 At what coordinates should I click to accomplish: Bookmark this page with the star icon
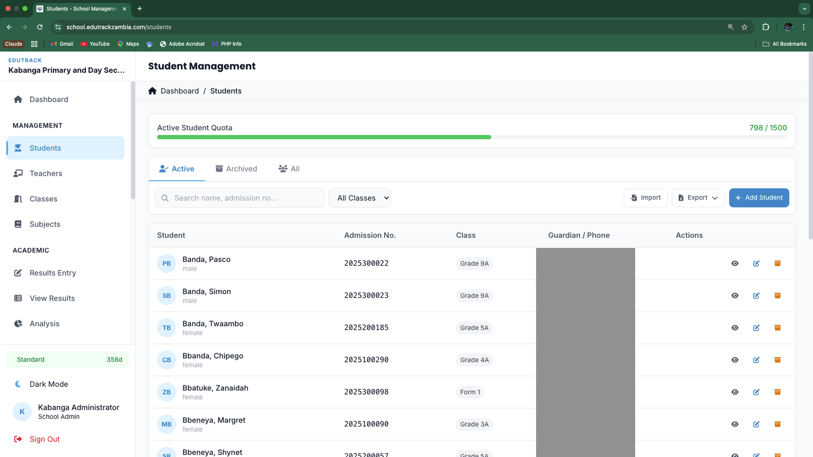pyautogui.click(x=744, y=27)
